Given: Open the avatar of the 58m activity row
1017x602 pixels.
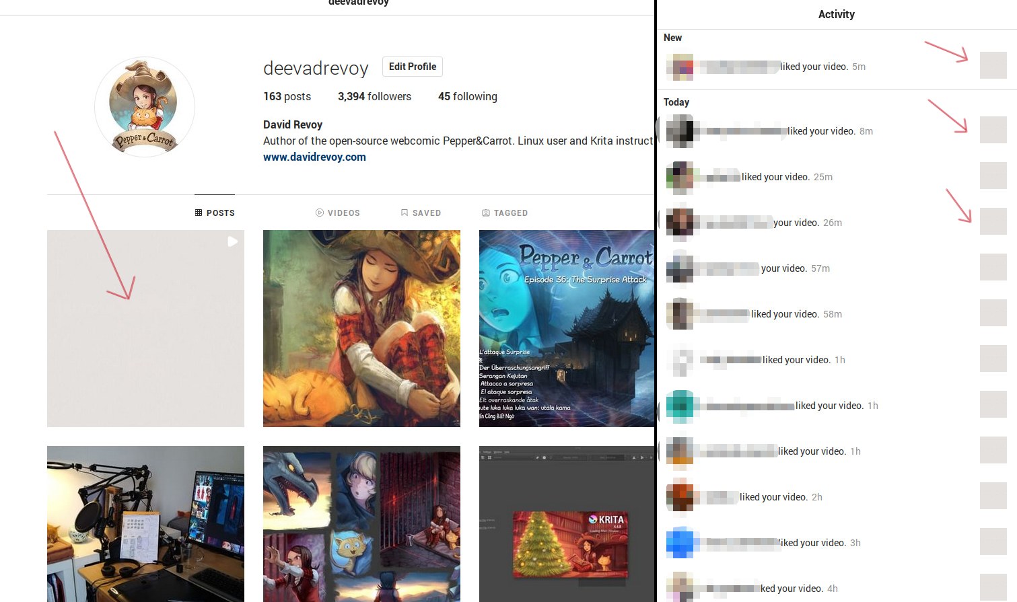Looking at the screenshot, I should coord(680,314).
